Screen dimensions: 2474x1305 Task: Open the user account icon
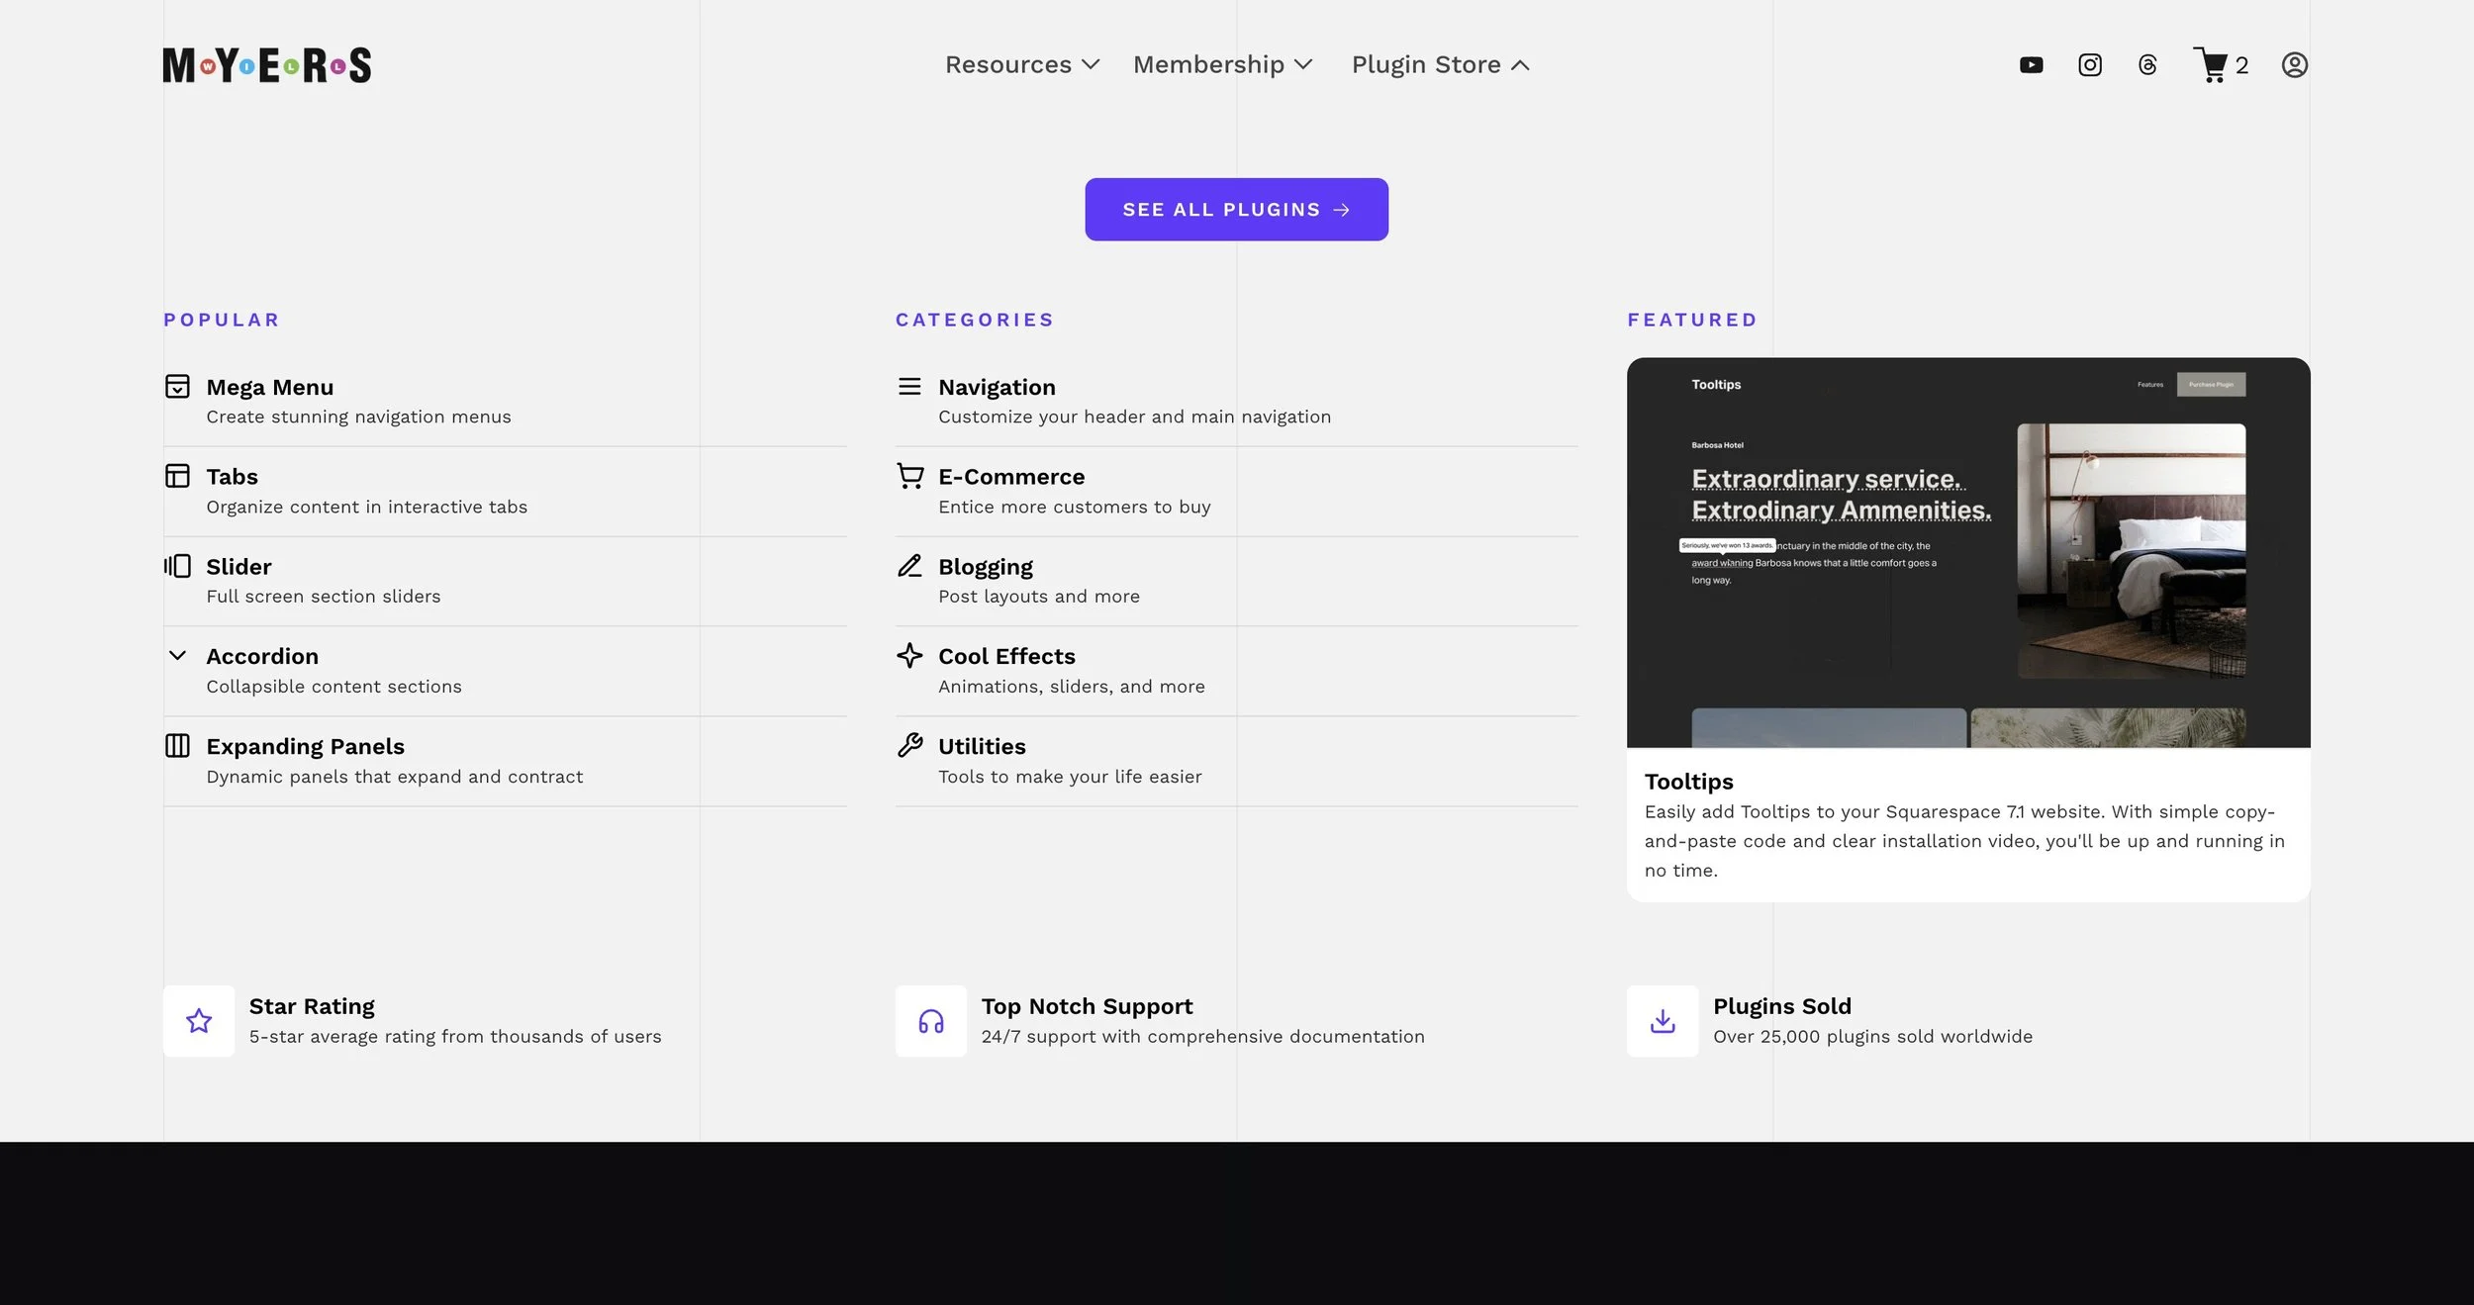[x=2294, y=65]
